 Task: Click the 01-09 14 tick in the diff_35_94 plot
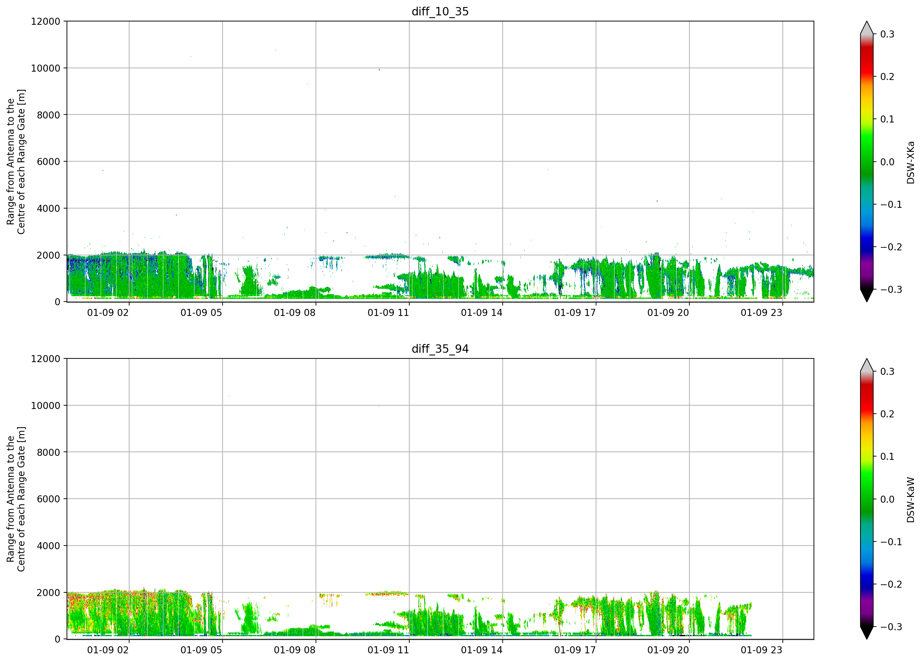point(482,650)
